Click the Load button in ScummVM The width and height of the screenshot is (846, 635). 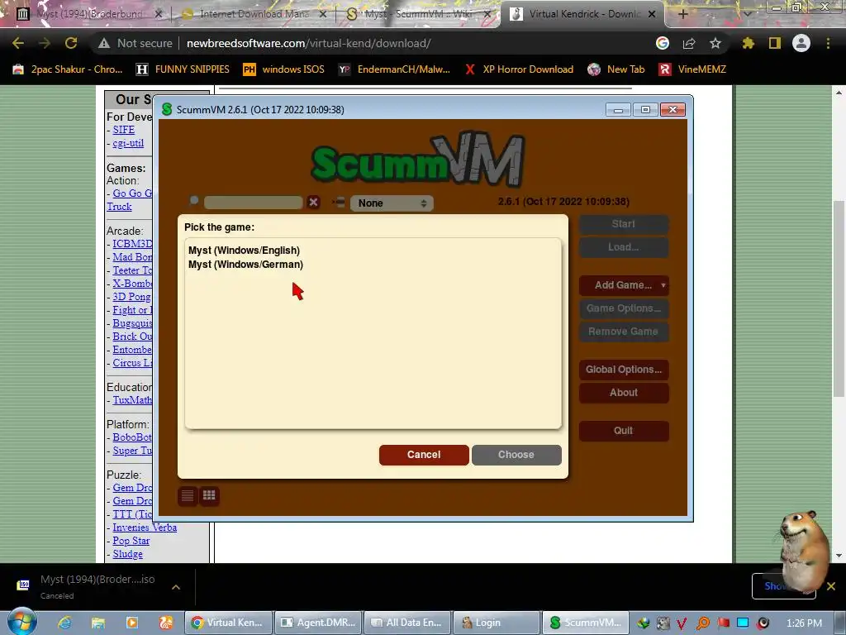point(624,247)
